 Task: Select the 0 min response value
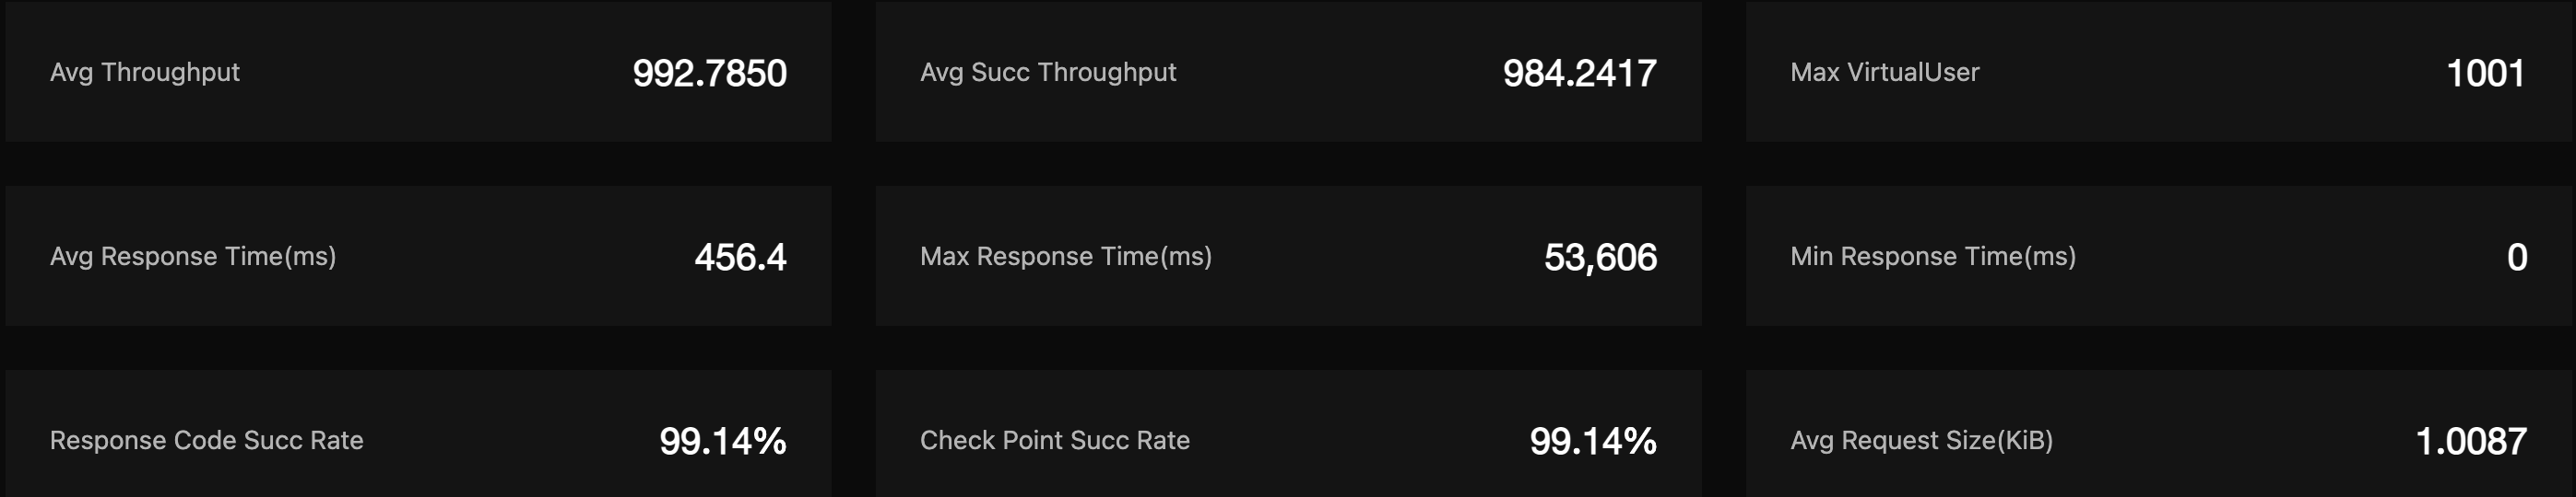coord(2517,258)
